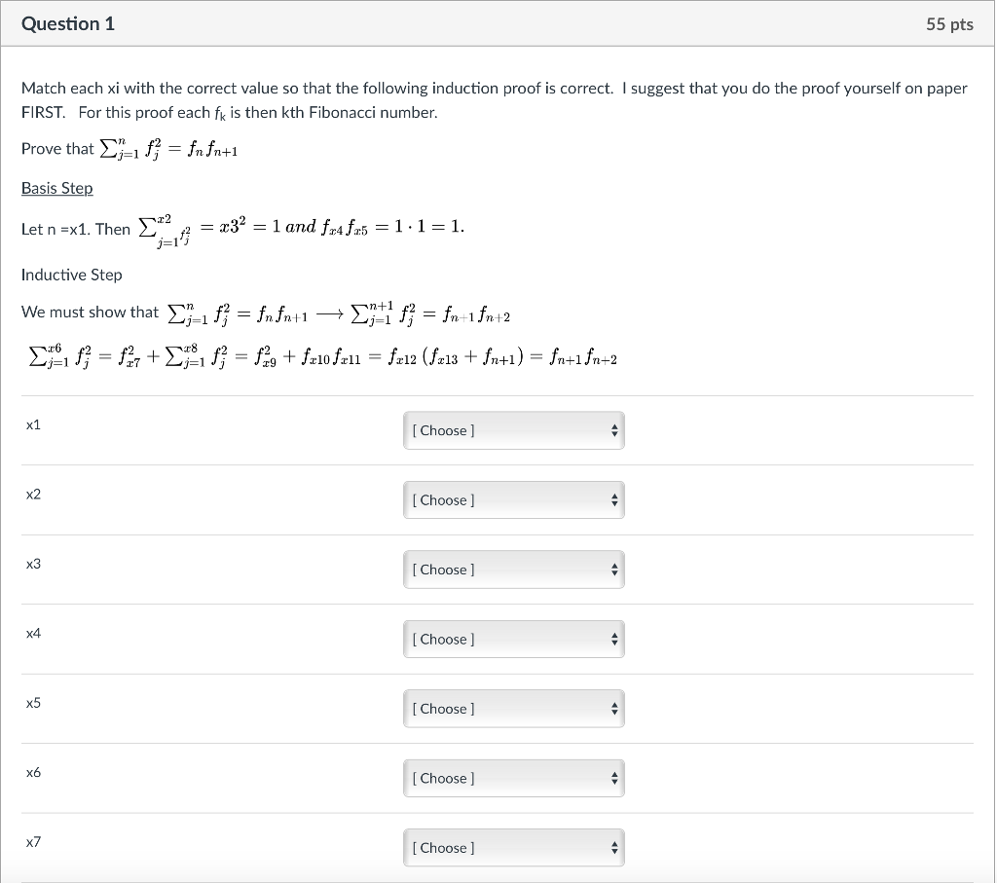Image resolution: width=997 pixels, height=883 pixels.
Task: Click the x4 row label
Action: [x=34, y=634]
